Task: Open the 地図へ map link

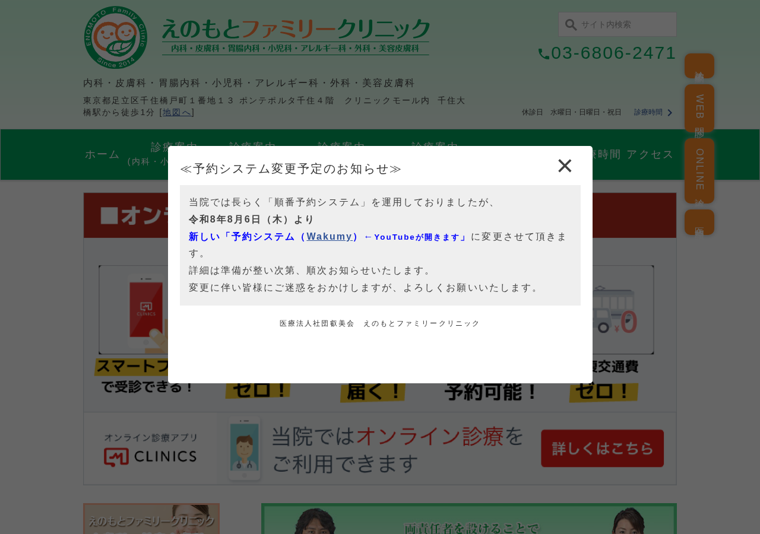Action: [177, 112]
